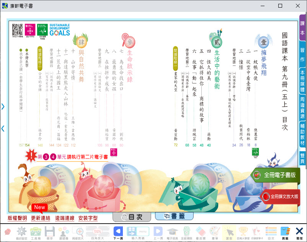Screen dimensions: 307x242
Task: Open the 工具箱 toolbox
Action: pyautogui.click(x=36, y=232)
